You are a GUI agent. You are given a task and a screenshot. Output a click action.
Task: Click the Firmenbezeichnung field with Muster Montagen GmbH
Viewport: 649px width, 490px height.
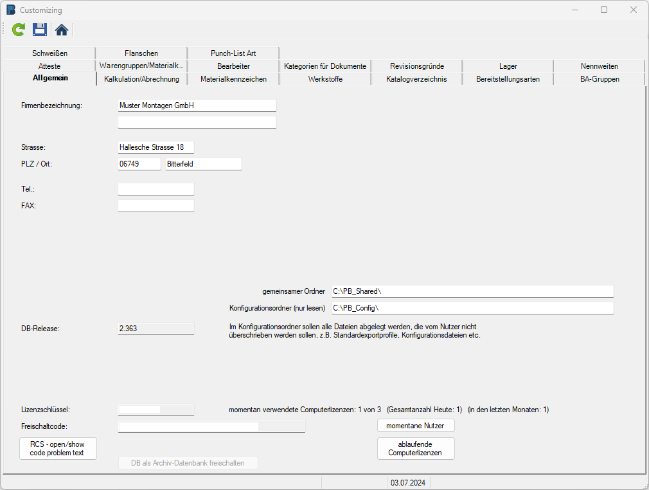(x=197, y=105)
